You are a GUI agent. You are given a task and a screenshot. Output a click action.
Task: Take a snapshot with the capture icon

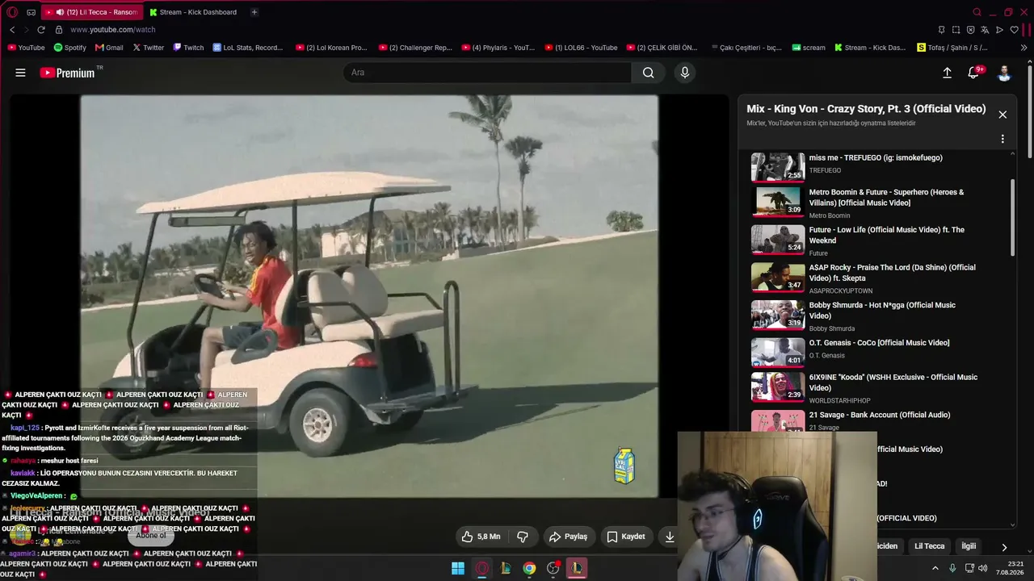pos(956,30)
